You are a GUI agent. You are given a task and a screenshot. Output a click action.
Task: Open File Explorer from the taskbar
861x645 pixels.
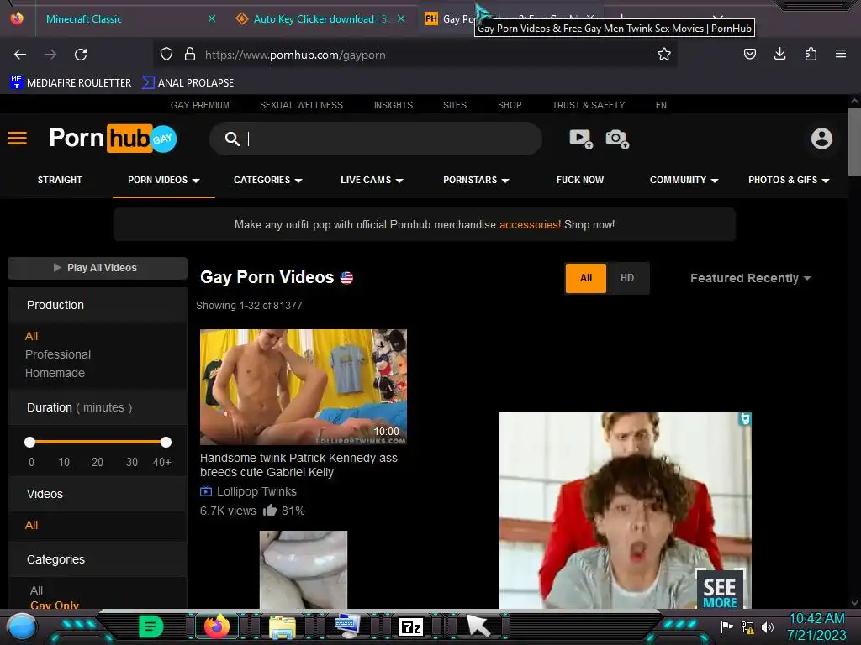coord(283,627)
